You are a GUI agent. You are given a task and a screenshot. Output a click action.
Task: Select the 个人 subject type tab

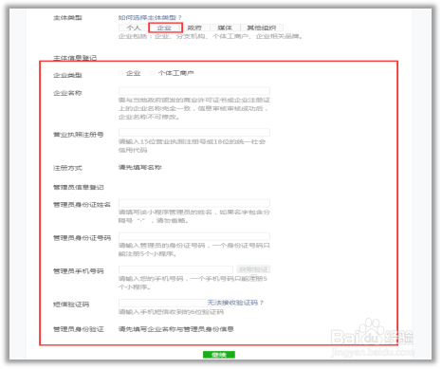(x=133, y=28)
